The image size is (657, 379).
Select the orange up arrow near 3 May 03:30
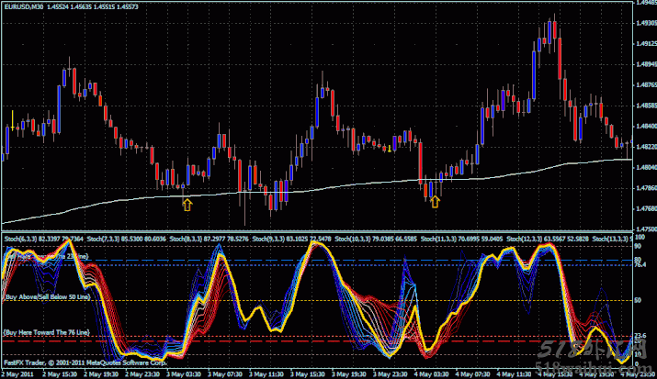coord(187,205)
